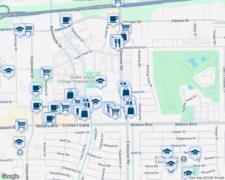
Task: Click the Sandstone Rd label
Action: (60, 174)
